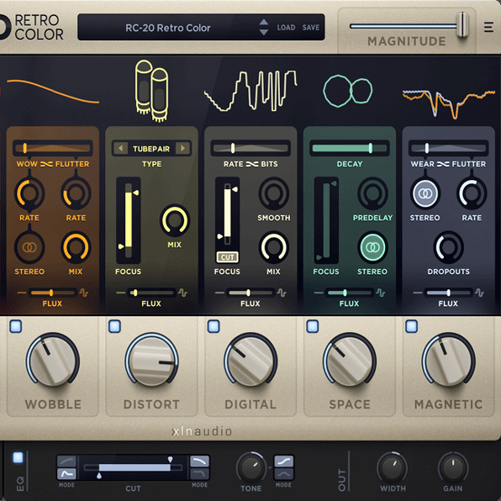
Task: Click the Wow Rate knob
Action: pos(29,193)
